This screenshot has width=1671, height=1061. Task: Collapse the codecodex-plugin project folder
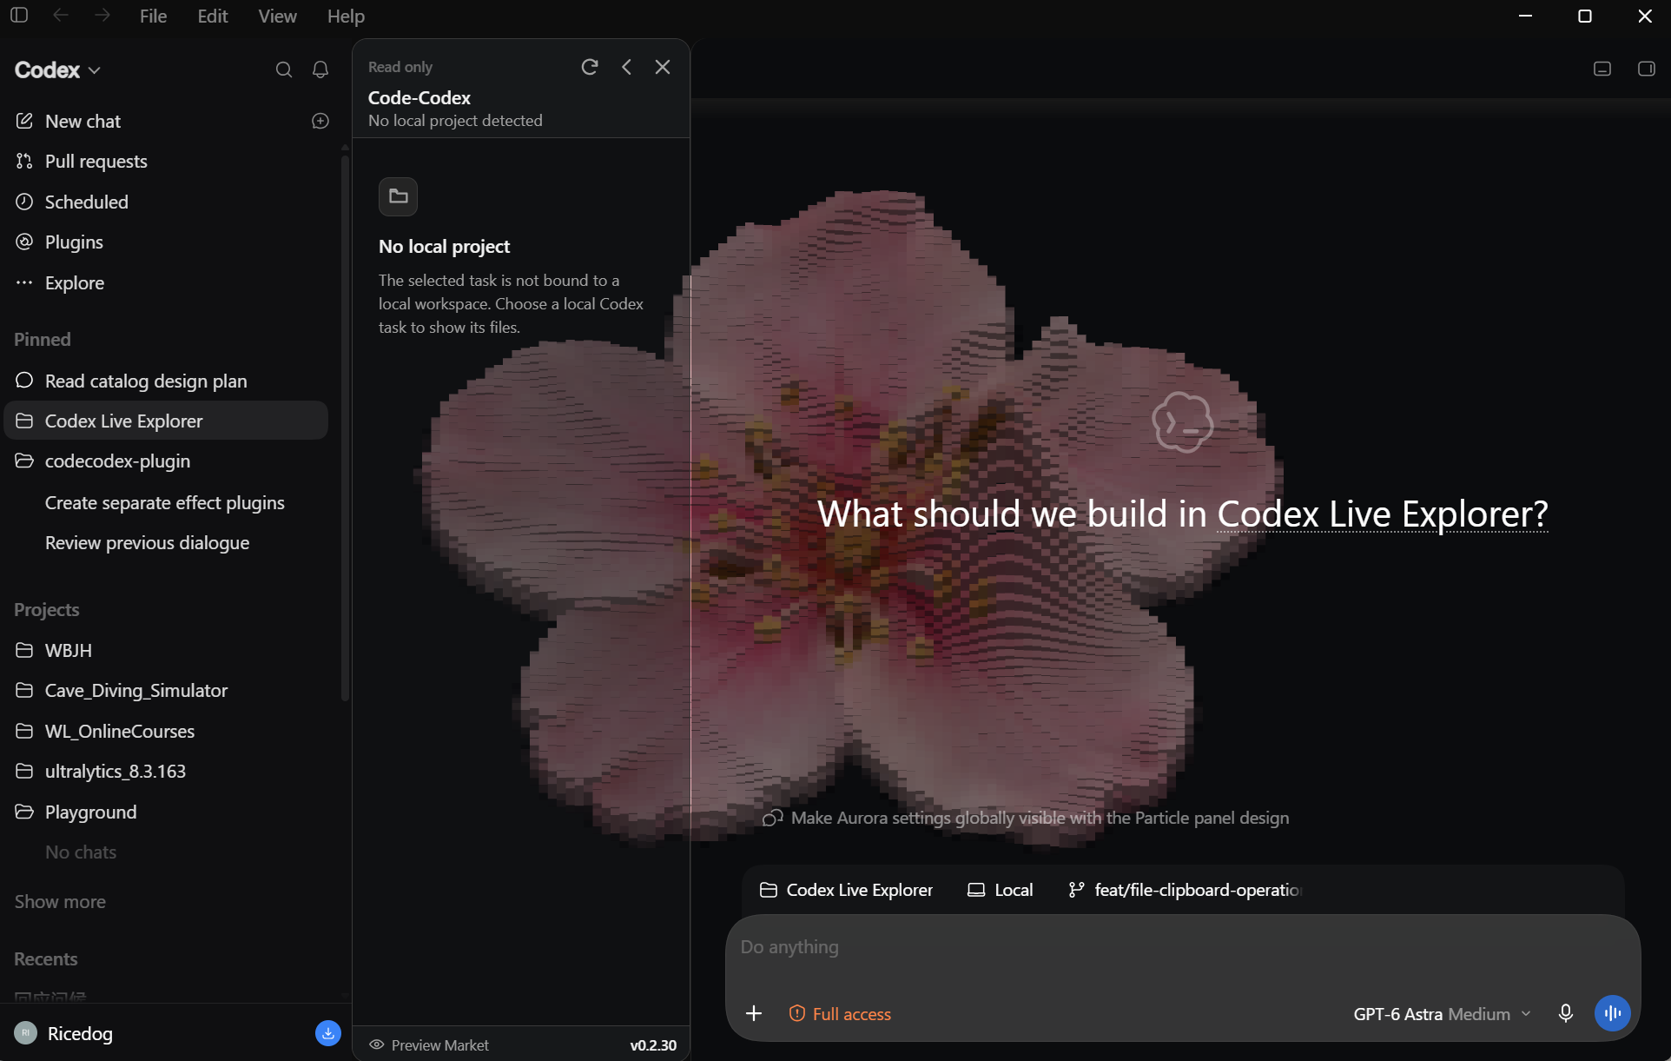[24, 461]
